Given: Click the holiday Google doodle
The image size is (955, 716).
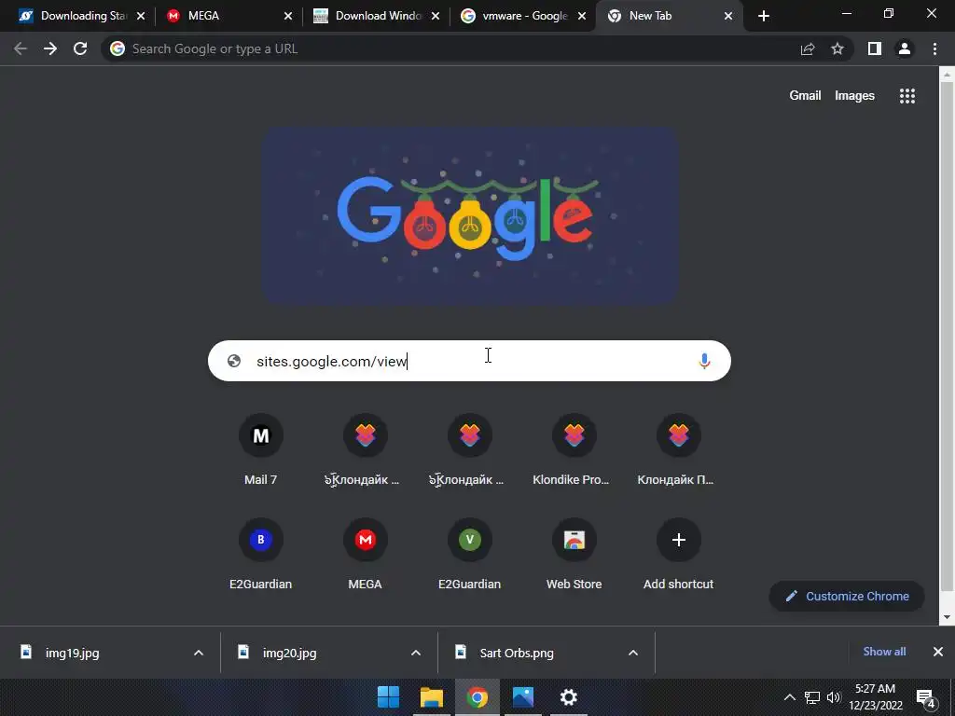Looking at the screenshot, I should tap(470, 215).
